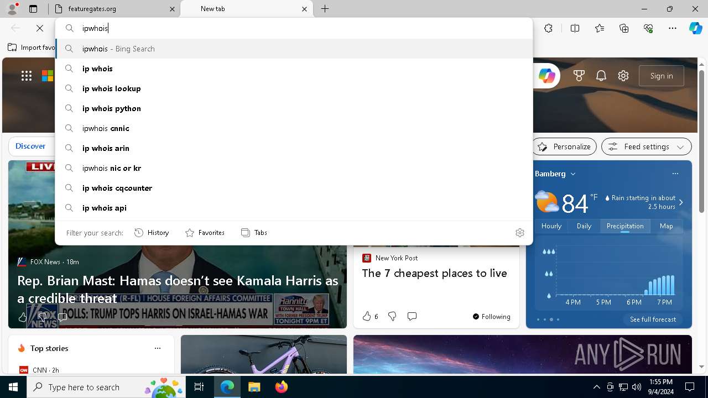Switch weather to the Precipitation tab

click(x=625, y=226)
